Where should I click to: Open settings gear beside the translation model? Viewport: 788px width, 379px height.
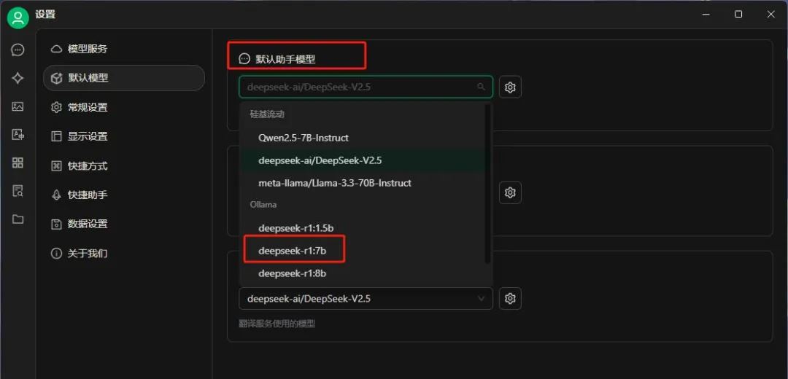pyautogui.click(x=510, y=299)
